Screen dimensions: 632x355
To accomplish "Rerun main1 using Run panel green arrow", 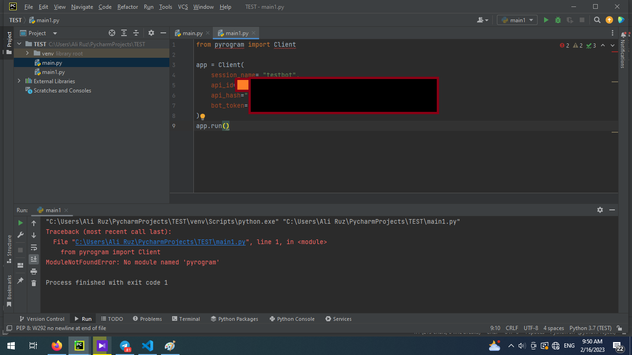I will (x=20, y=223).
